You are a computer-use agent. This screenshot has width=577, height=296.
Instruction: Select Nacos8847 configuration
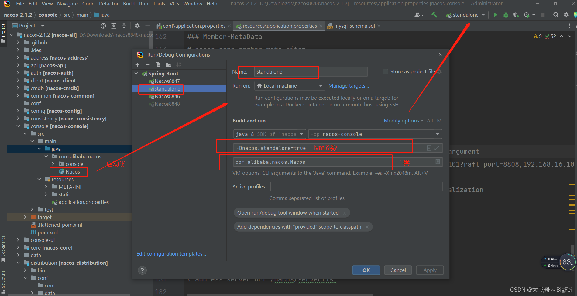tap(167, 81)
